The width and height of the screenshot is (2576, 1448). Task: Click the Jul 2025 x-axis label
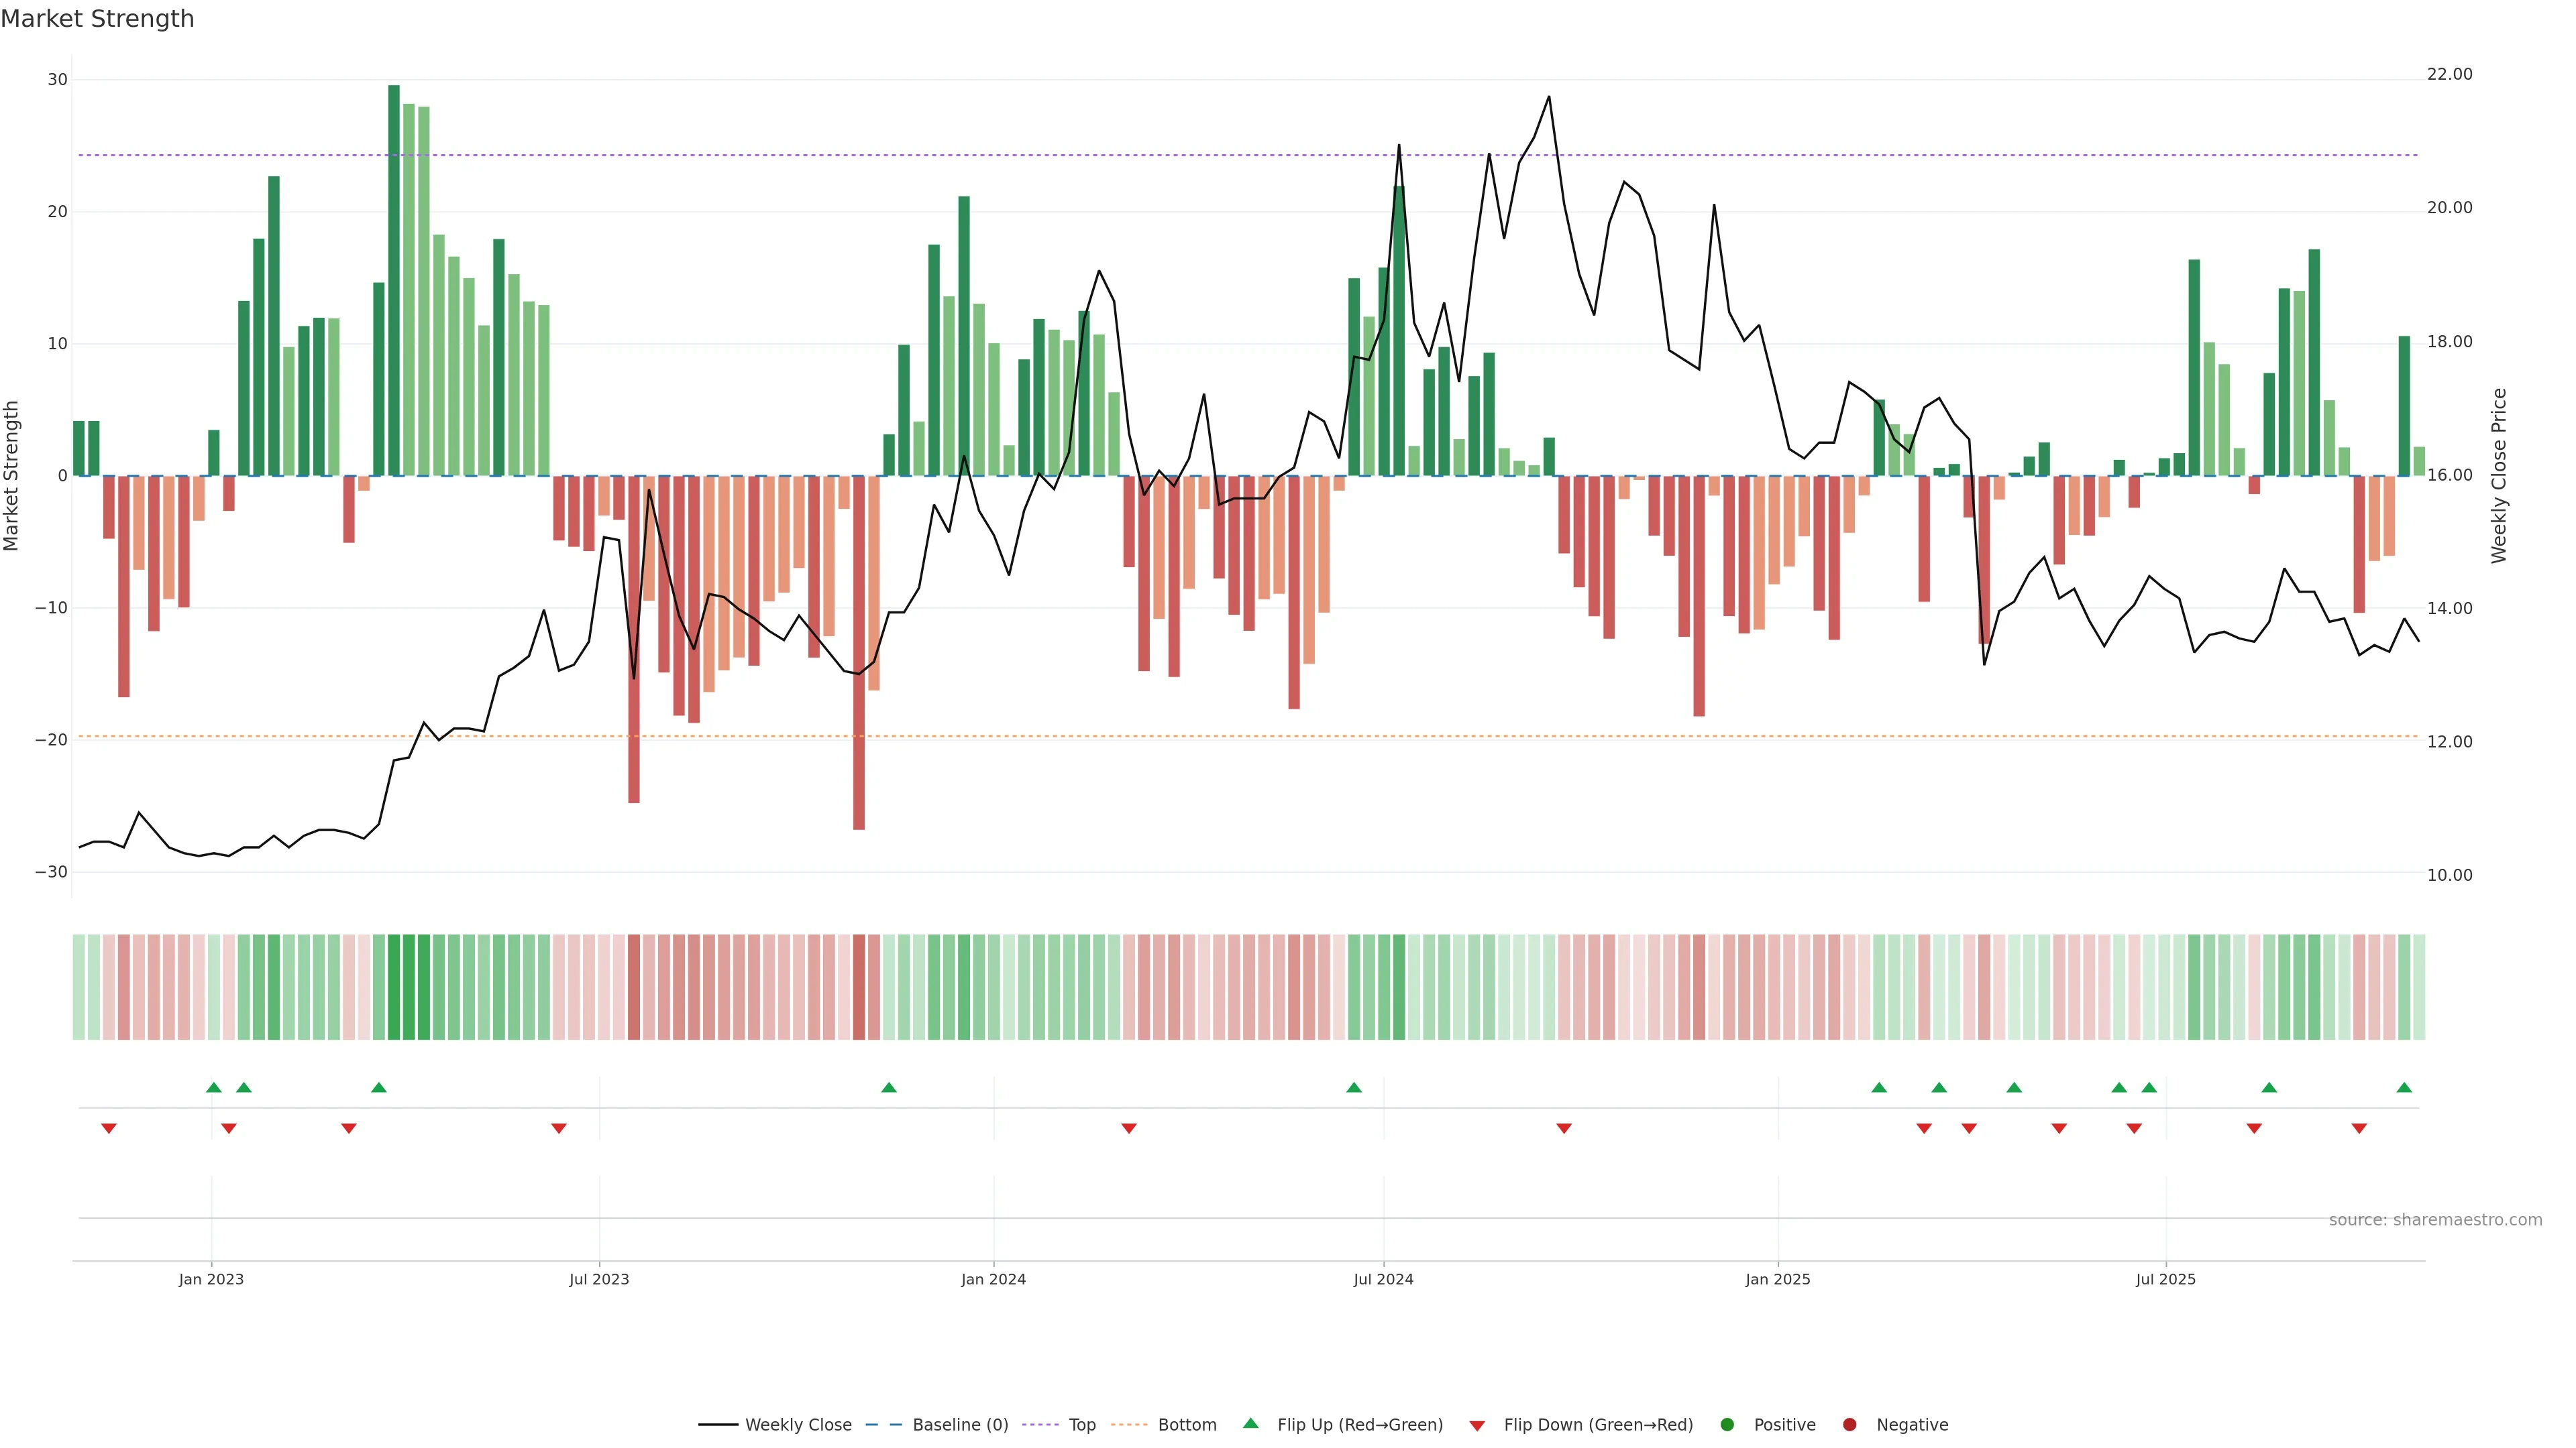[2165, 1279]
